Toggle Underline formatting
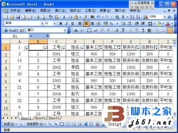This screenshot has height=133, width=178. coord(73,23)
